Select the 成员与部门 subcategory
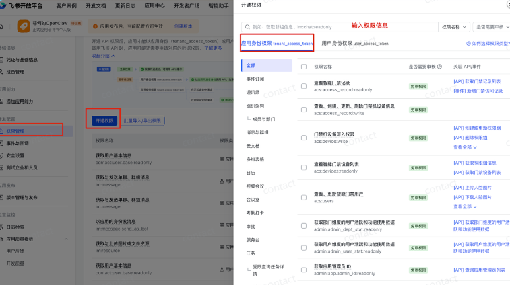 click(264, 119)
